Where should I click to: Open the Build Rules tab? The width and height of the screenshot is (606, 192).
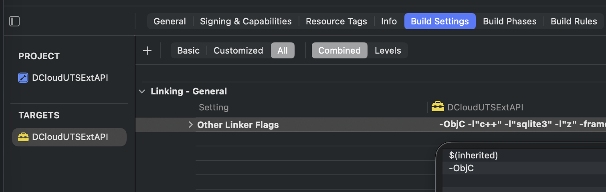point(574,21)
